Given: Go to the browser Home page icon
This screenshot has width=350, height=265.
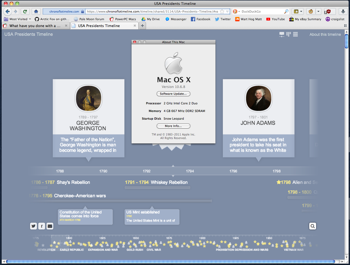Looking at the screenshot, I should pos(36,11).
